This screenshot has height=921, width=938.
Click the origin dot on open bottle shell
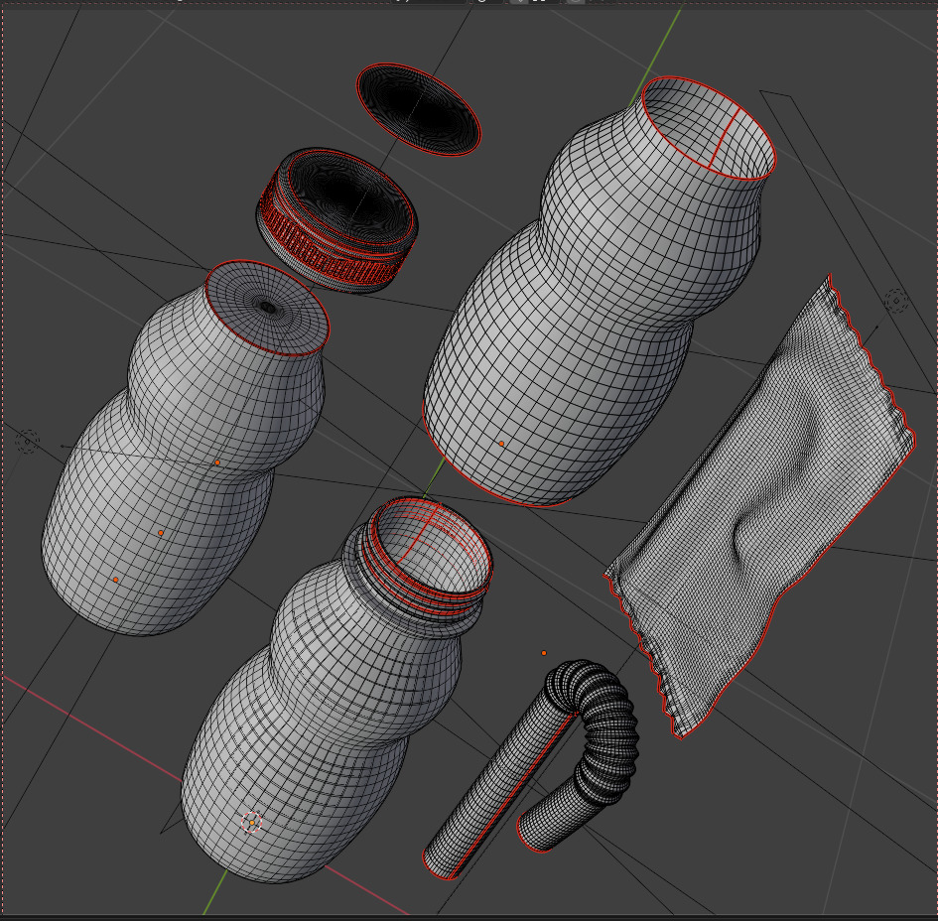pos(501,444)
